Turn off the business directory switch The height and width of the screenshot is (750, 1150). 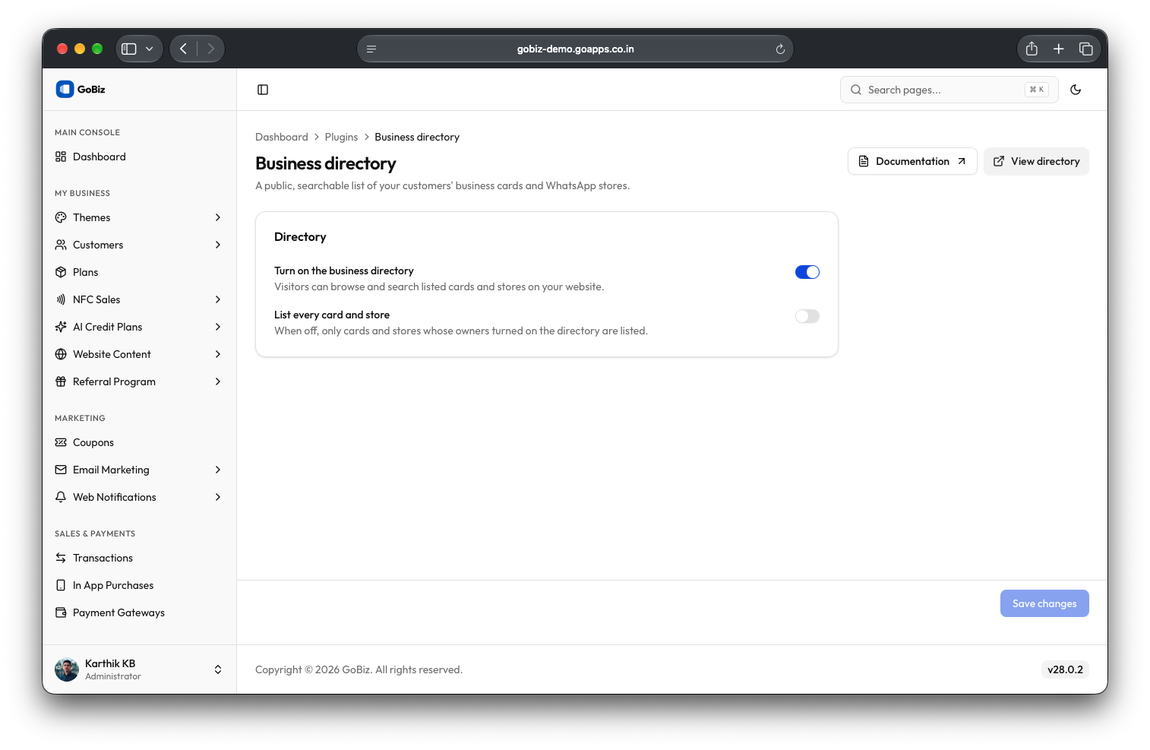coord(807,272)
